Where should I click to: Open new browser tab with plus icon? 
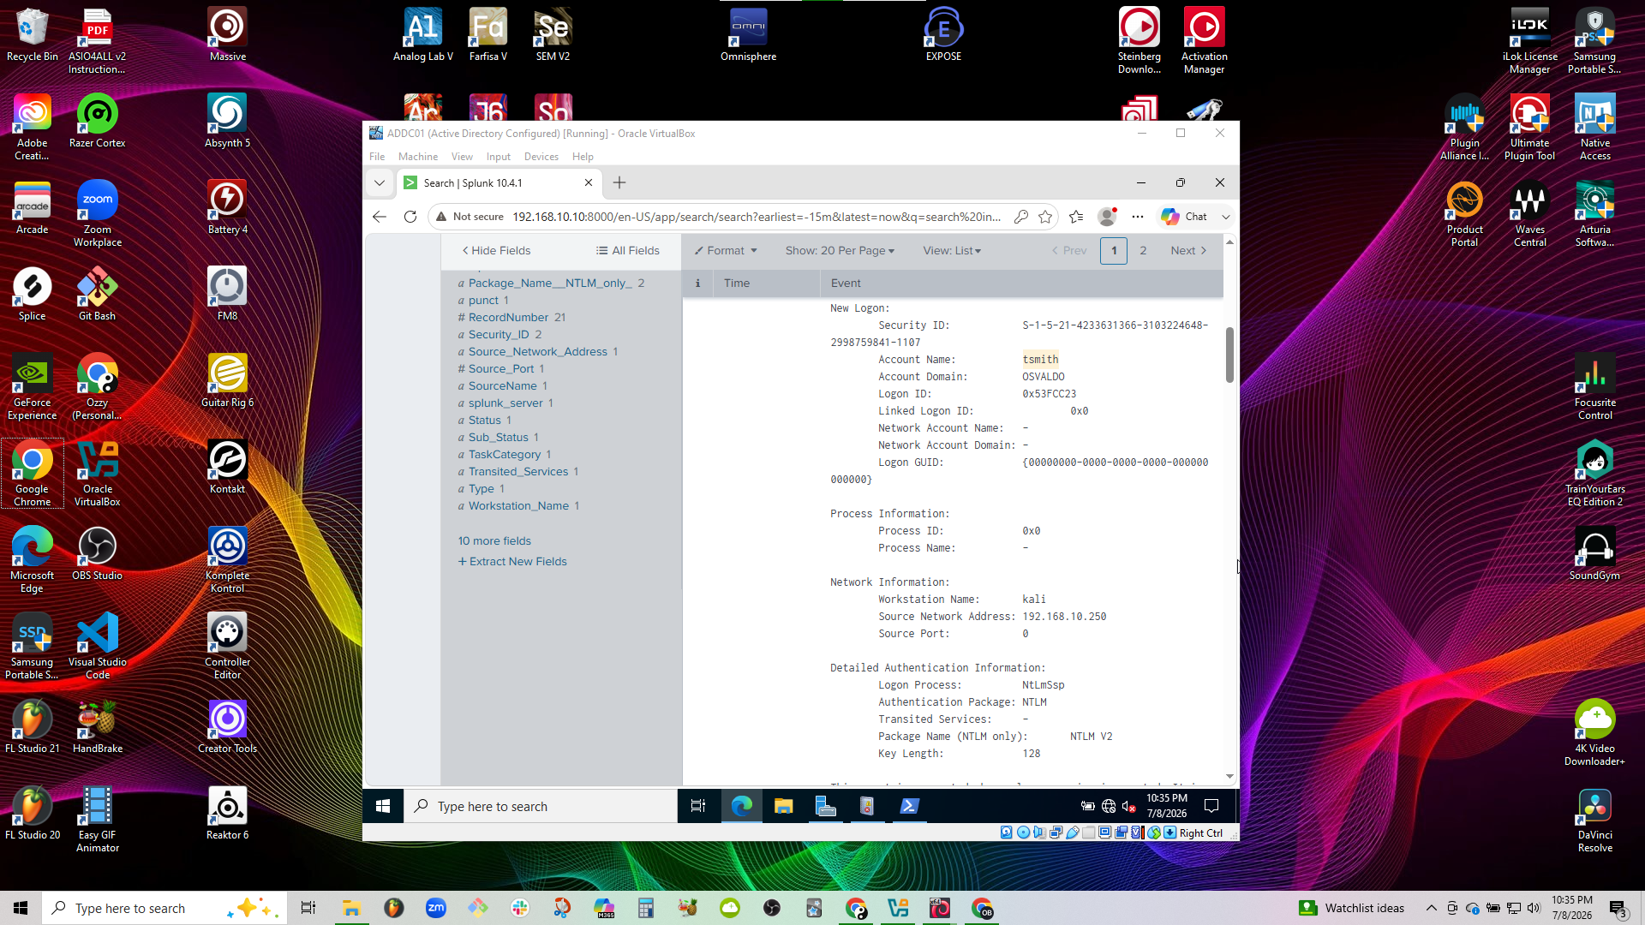[x=619, y=182]
